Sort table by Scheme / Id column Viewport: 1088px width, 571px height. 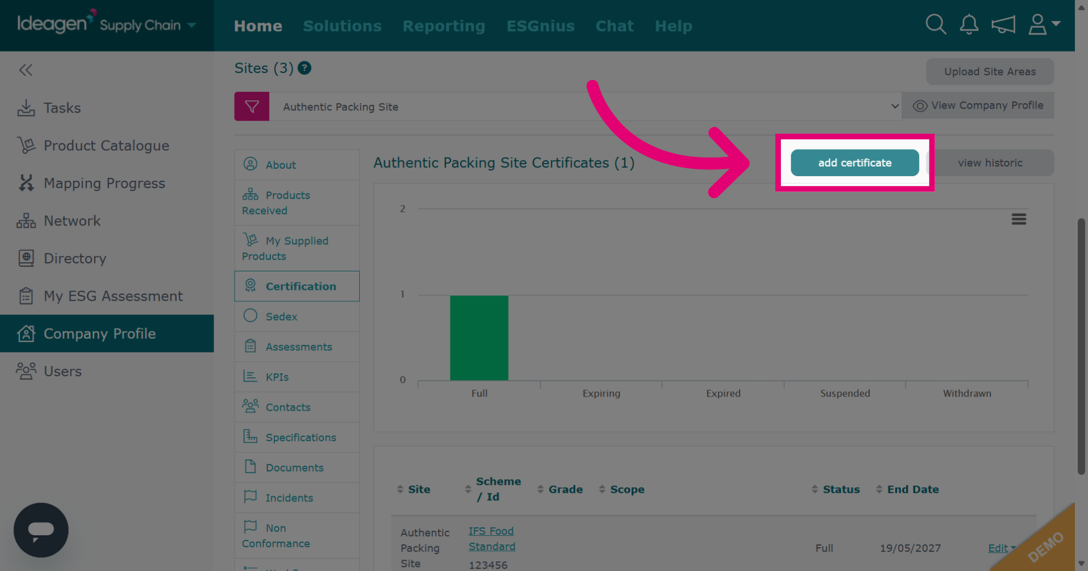(x=492, y=489)
